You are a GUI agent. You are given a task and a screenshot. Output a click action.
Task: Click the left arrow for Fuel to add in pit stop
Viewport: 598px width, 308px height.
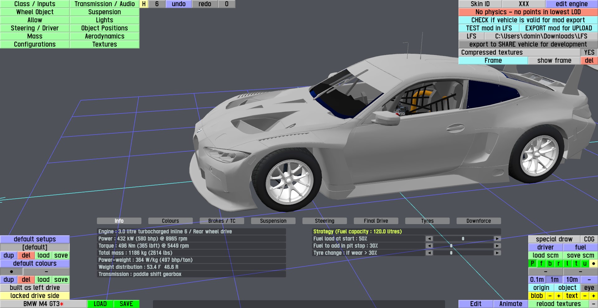coord(429,246)
